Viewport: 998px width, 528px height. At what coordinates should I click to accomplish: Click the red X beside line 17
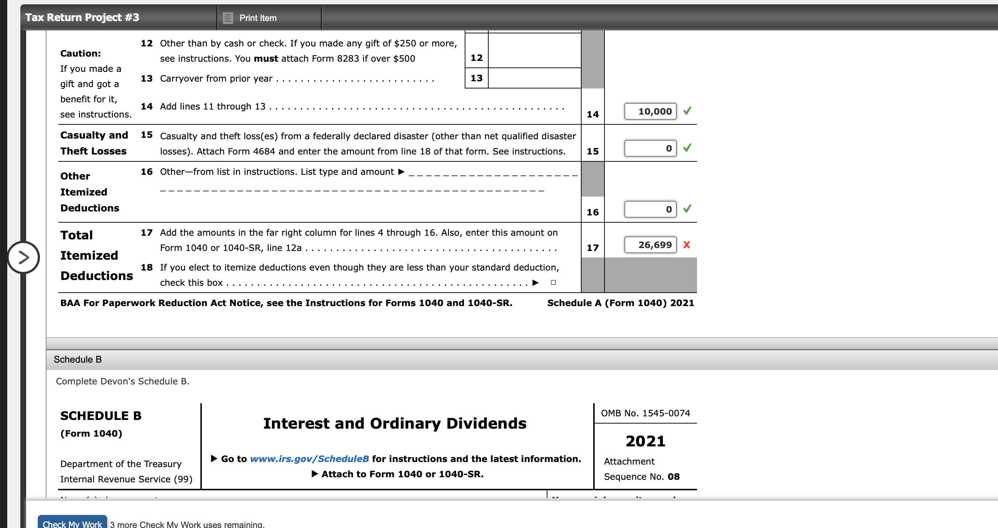click(x=687, y=244)
